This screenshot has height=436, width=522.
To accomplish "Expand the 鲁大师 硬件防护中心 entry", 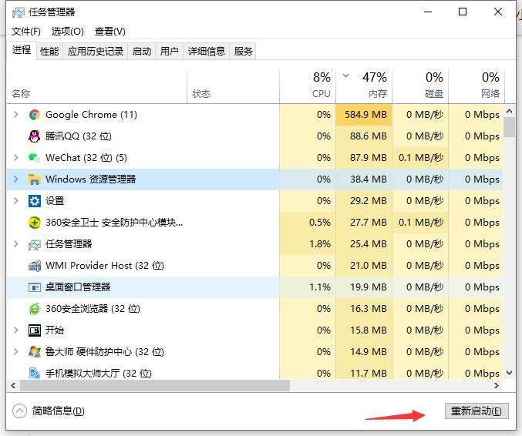I will click(15, 351).
